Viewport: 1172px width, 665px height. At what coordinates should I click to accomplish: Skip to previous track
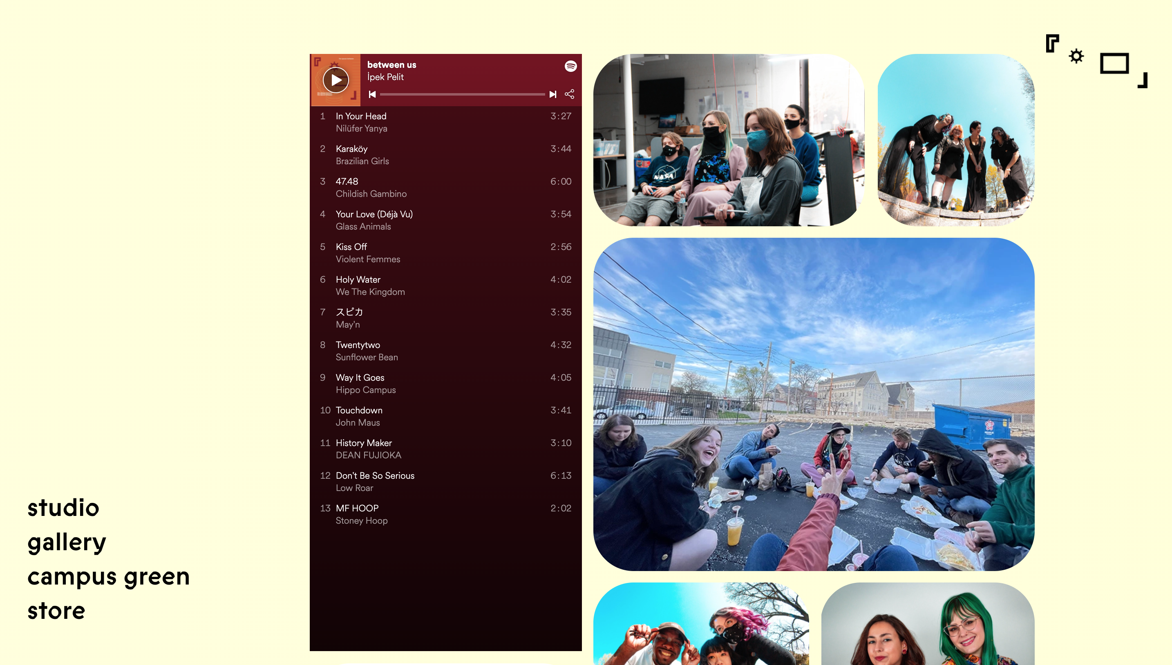pos(372,94)
